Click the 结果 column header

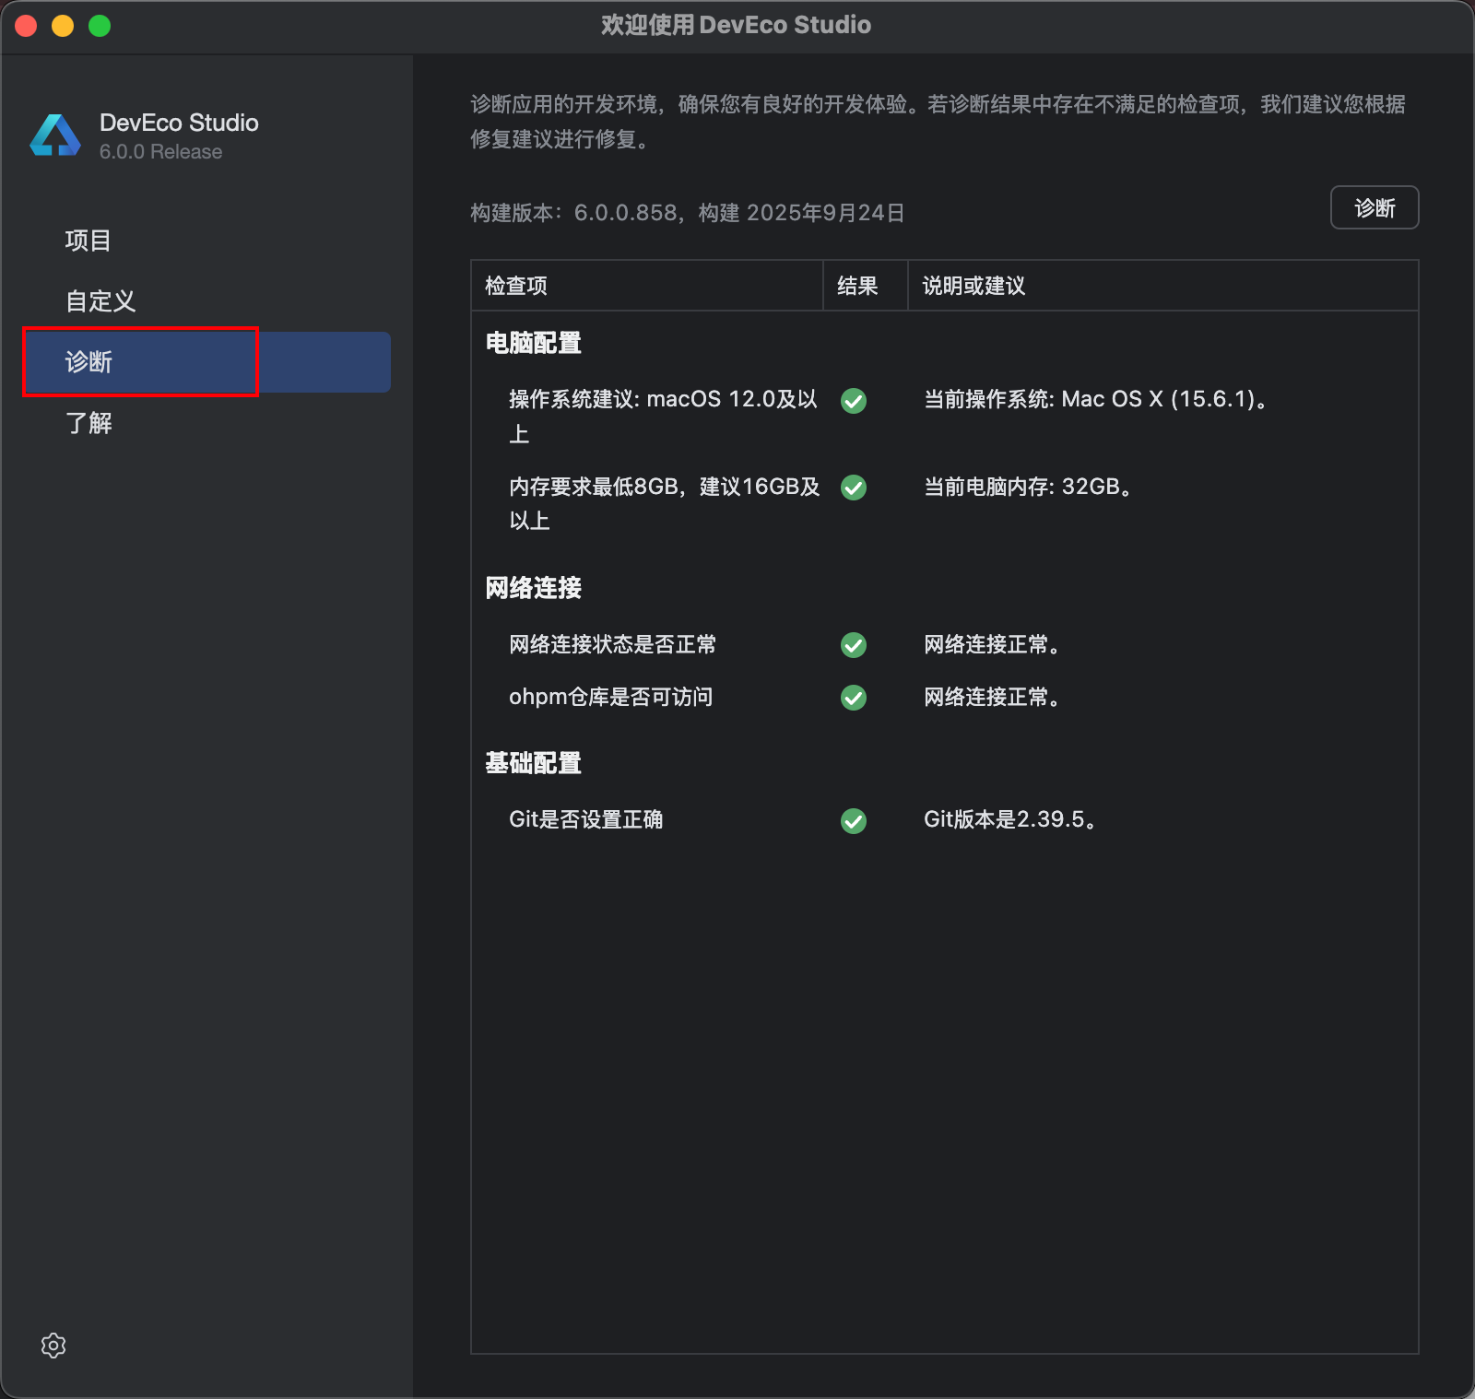coord(857,286)
